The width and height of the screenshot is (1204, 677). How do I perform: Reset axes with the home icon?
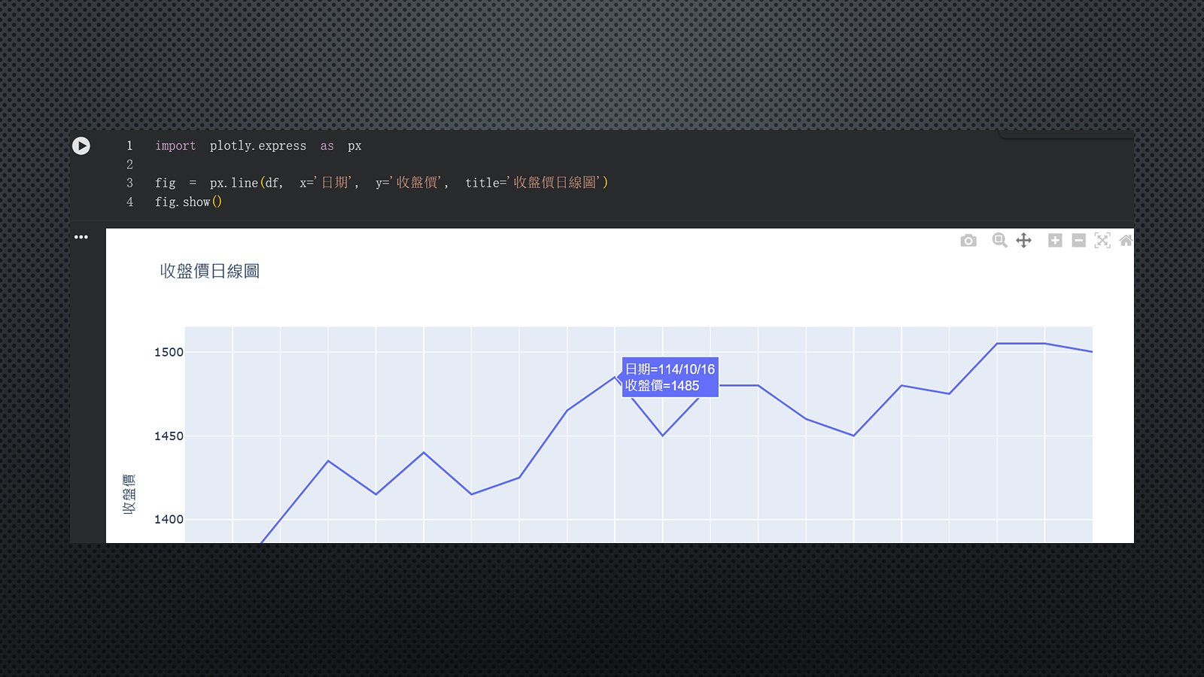(x=1126, y=241)
